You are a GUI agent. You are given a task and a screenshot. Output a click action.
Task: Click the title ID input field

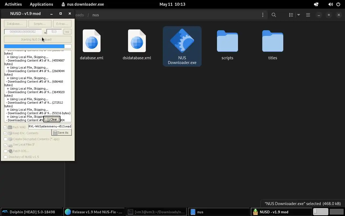[23, 32]
